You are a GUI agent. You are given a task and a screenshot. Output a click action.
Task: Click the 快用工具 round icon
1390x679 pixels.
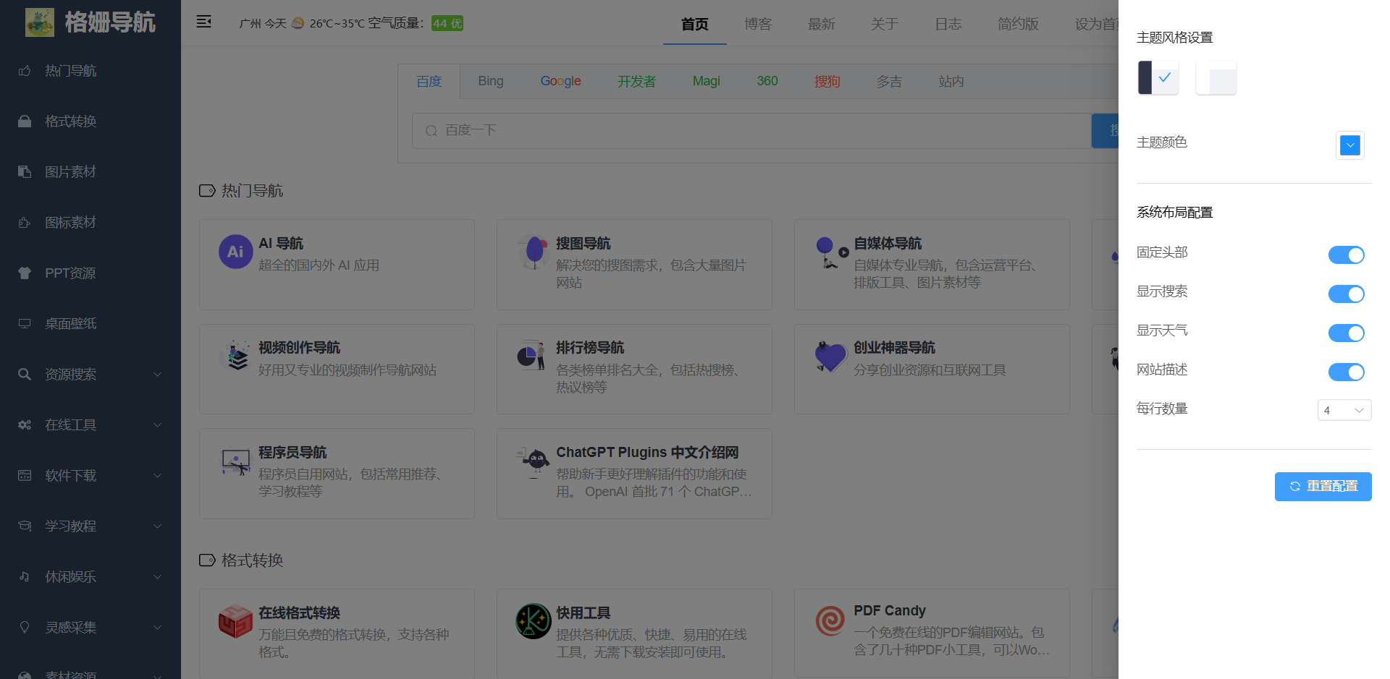click(x=534, y=621)
